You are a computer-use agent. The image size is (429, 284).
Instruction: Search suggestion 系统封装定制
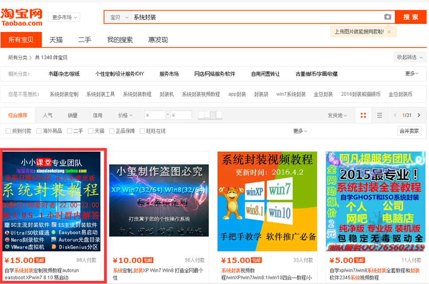coord(64,95)
